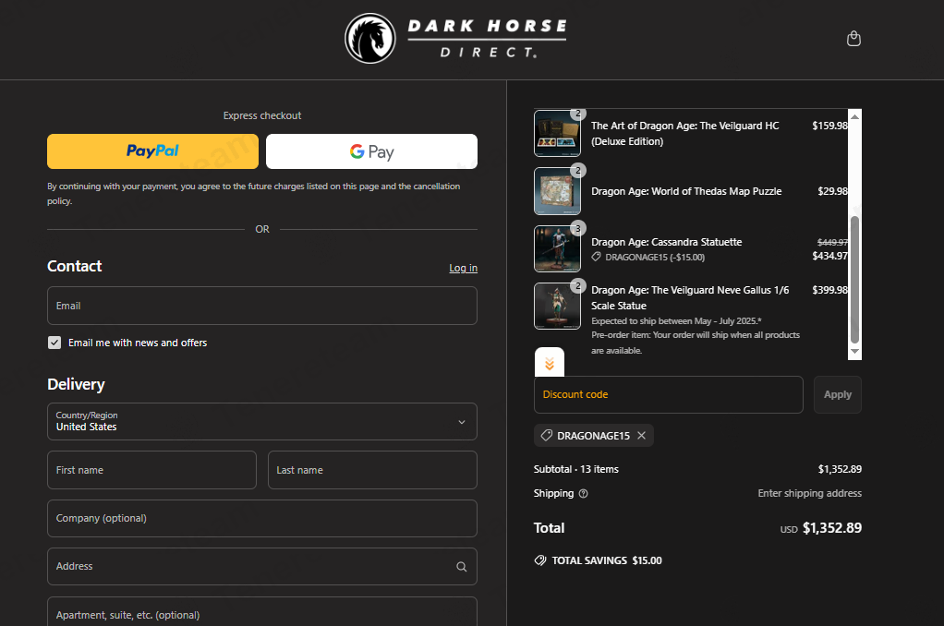
Task: Click the order list scroll-down arrow
Action: tap(854, 352)
